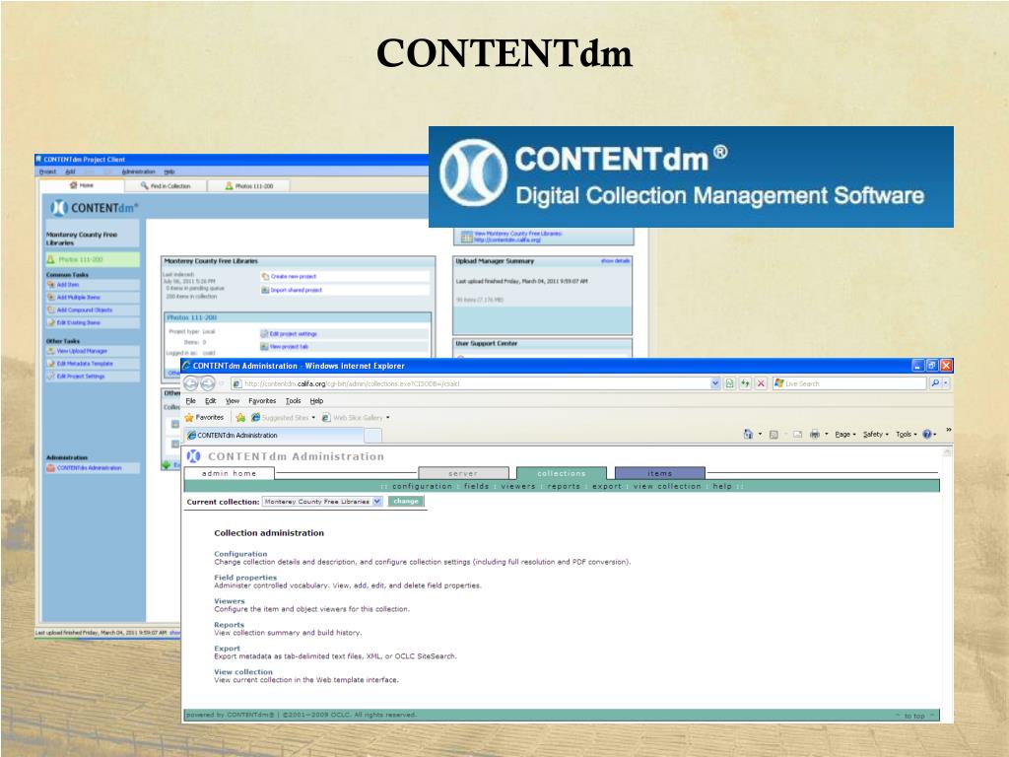Click fields in the green submenu bar

pos(476,487)
